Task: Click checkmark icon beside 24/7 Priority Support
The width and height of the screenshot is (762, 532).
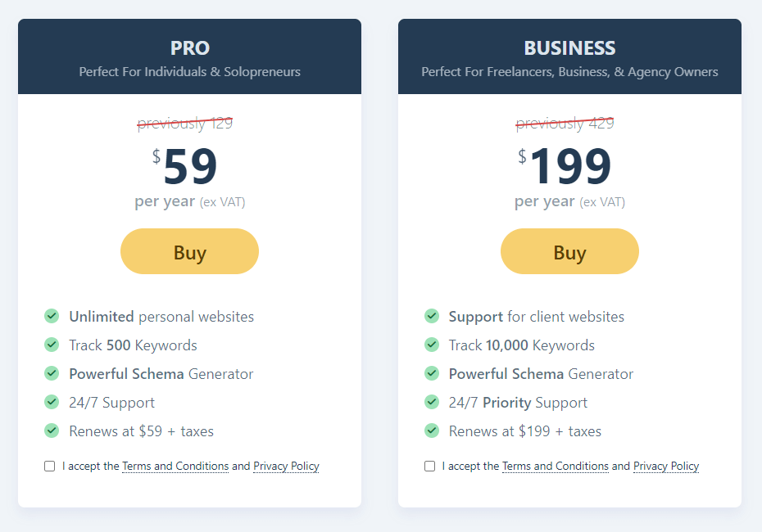Action: pos(432,402)
